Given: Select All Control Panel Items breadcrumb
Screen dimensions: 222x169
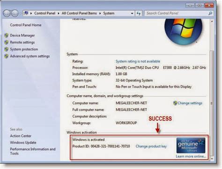Looking at the screenshot, I should [x=79, y=13].
